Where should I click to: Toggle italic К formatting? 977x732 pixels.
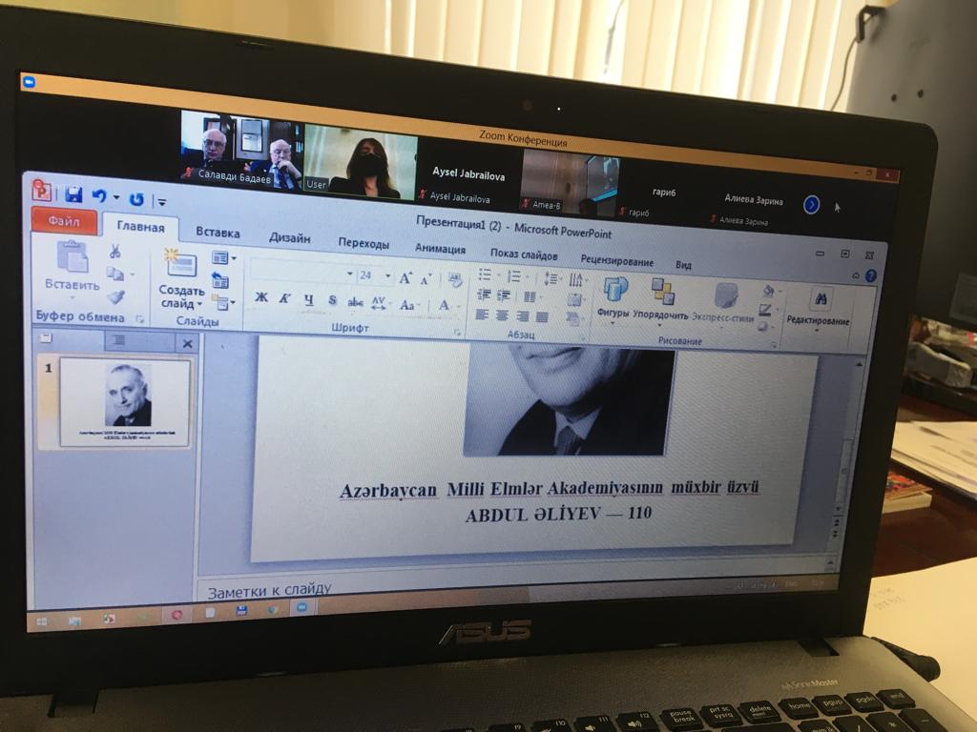click(285, 299)
